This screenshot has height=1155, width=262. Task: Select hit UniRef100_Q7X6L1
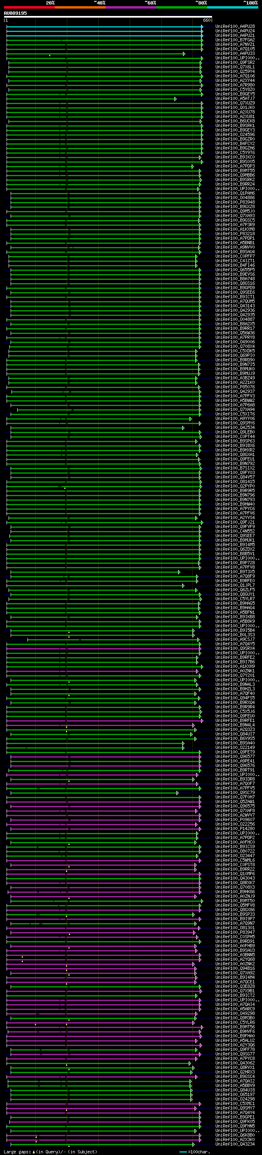tap(235, 67)
